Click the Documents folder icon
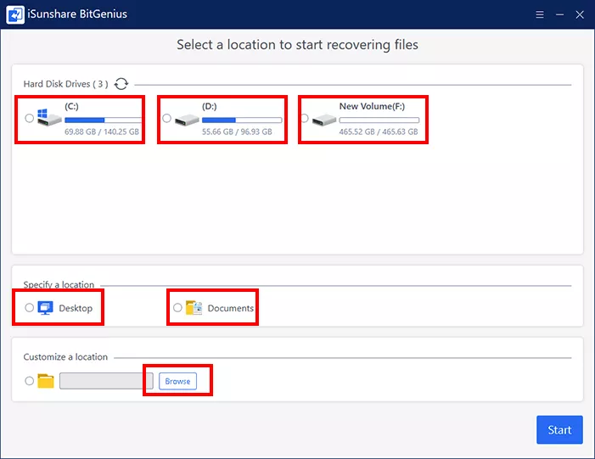 194,308
